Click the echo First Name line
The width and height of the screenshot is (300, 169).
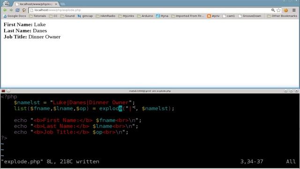pyautogui.click(x=77, y=120)
